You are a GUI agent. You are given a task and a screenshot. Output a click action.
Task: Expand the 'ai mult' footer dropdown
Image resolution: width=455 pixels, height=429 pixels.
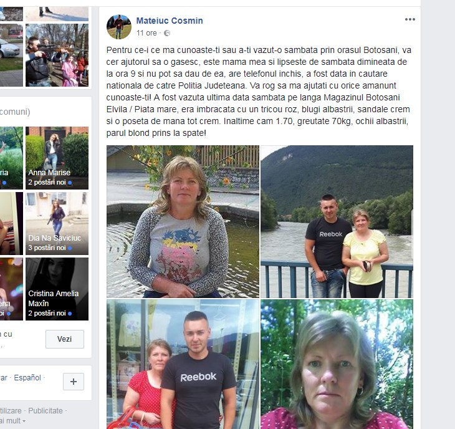12,421
